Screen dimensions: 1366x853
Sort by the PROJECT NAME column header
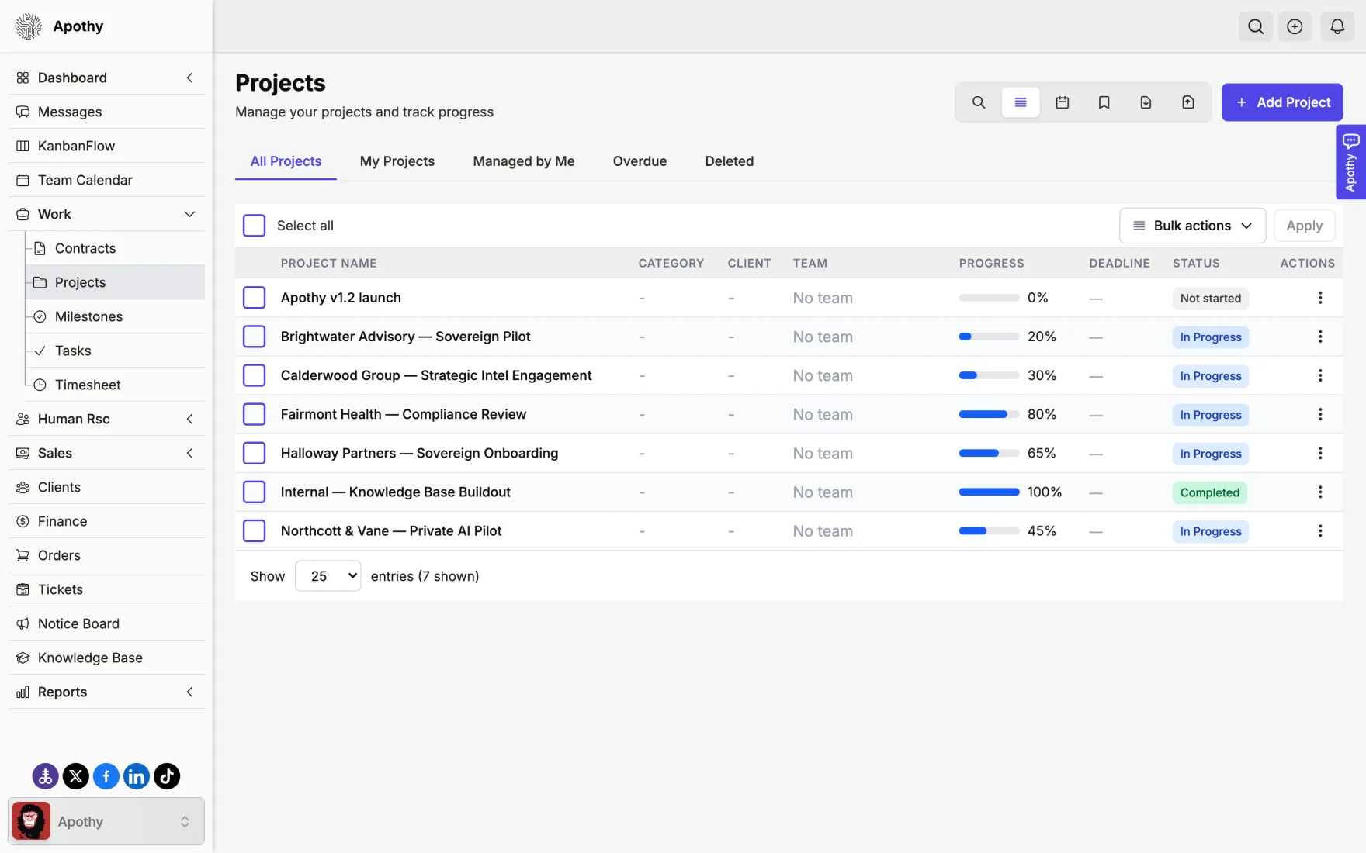328,264
